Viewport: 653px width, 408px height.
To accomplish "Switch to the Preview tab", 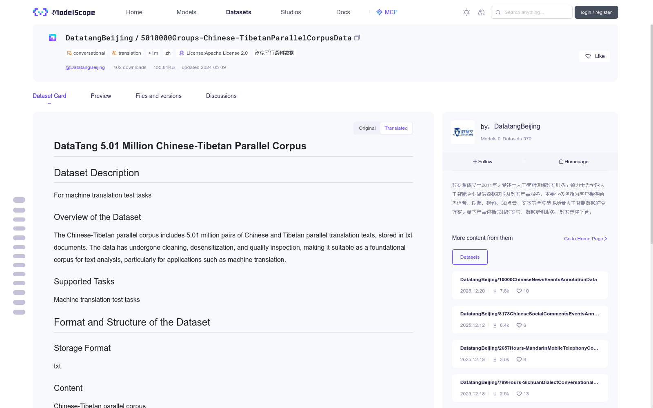I will 101,96.
